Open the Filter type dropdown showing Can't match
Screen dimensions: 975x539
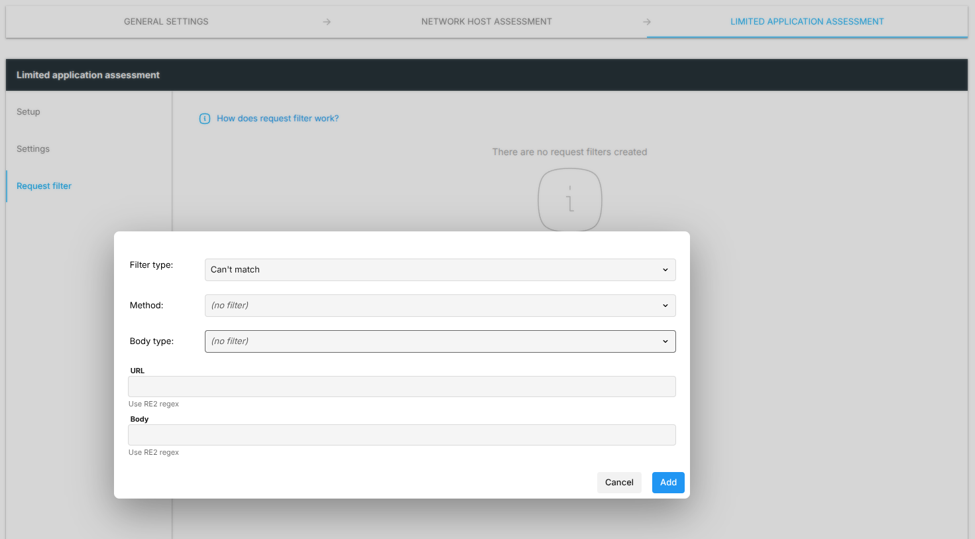click(x=440, y=270)
